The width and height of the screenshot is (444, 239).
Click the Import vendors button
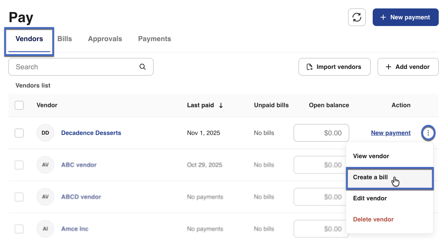tap(334, 67)
